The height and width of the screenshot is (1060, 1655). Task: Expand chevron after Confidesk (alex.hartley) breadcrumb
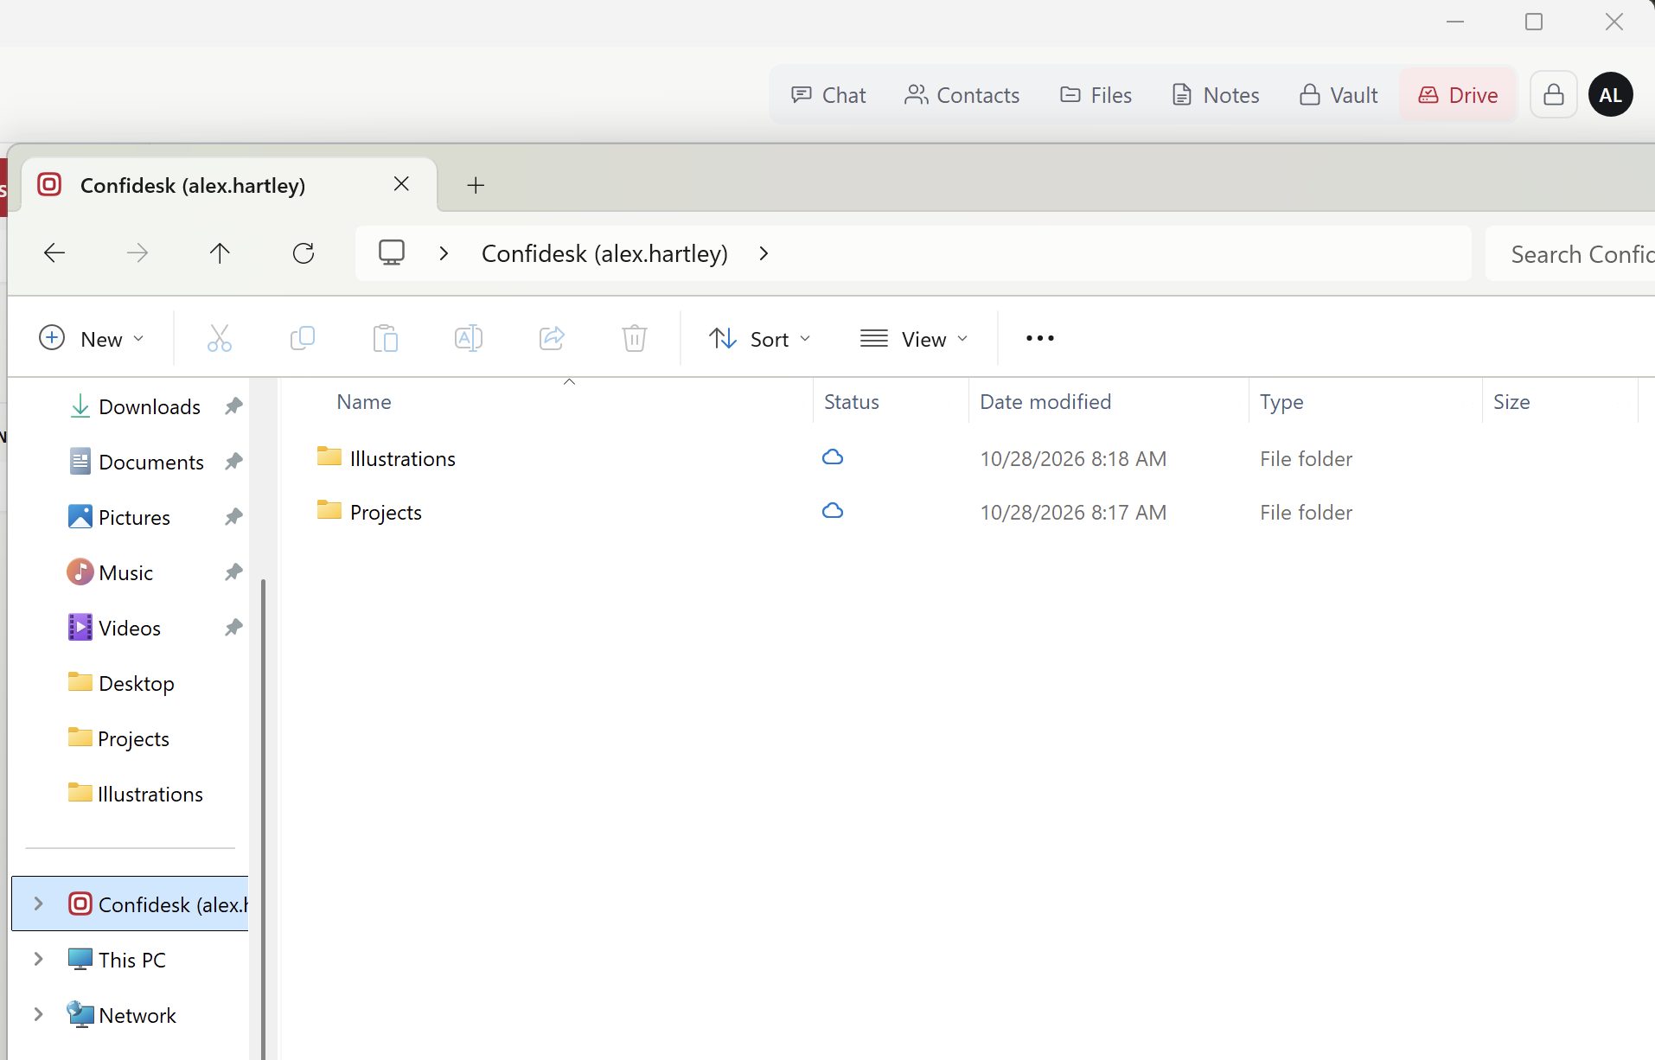coord(764,253)
